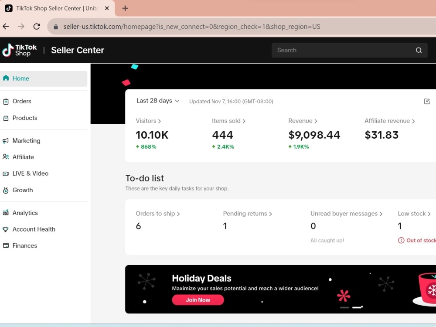
Task: Click the Affiliate people icon
Action: coord(6,157)
